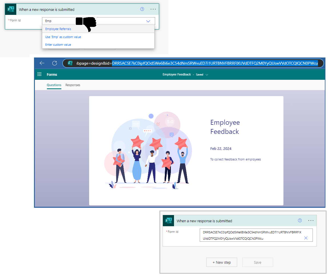This screenshot has height=278, width=328.
Task: Refresh the browser page
Action: [55, 63]
